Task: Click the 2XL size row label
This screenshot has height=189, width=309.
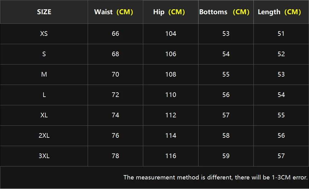Action: click(x=44, y=136)
